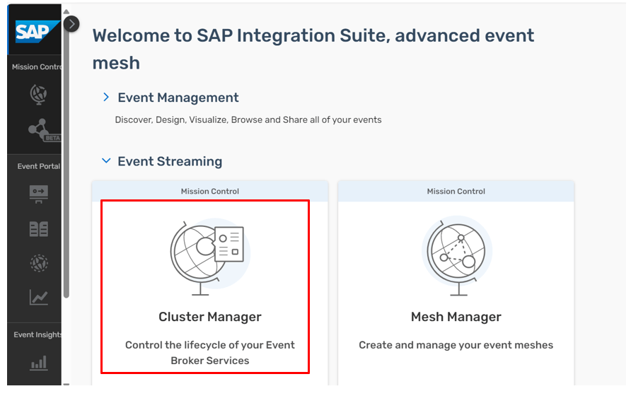This screenshot has width=631, height=408.
Task: Open Mesh Manager beta icon in sidebar
Action: (43, 130)
